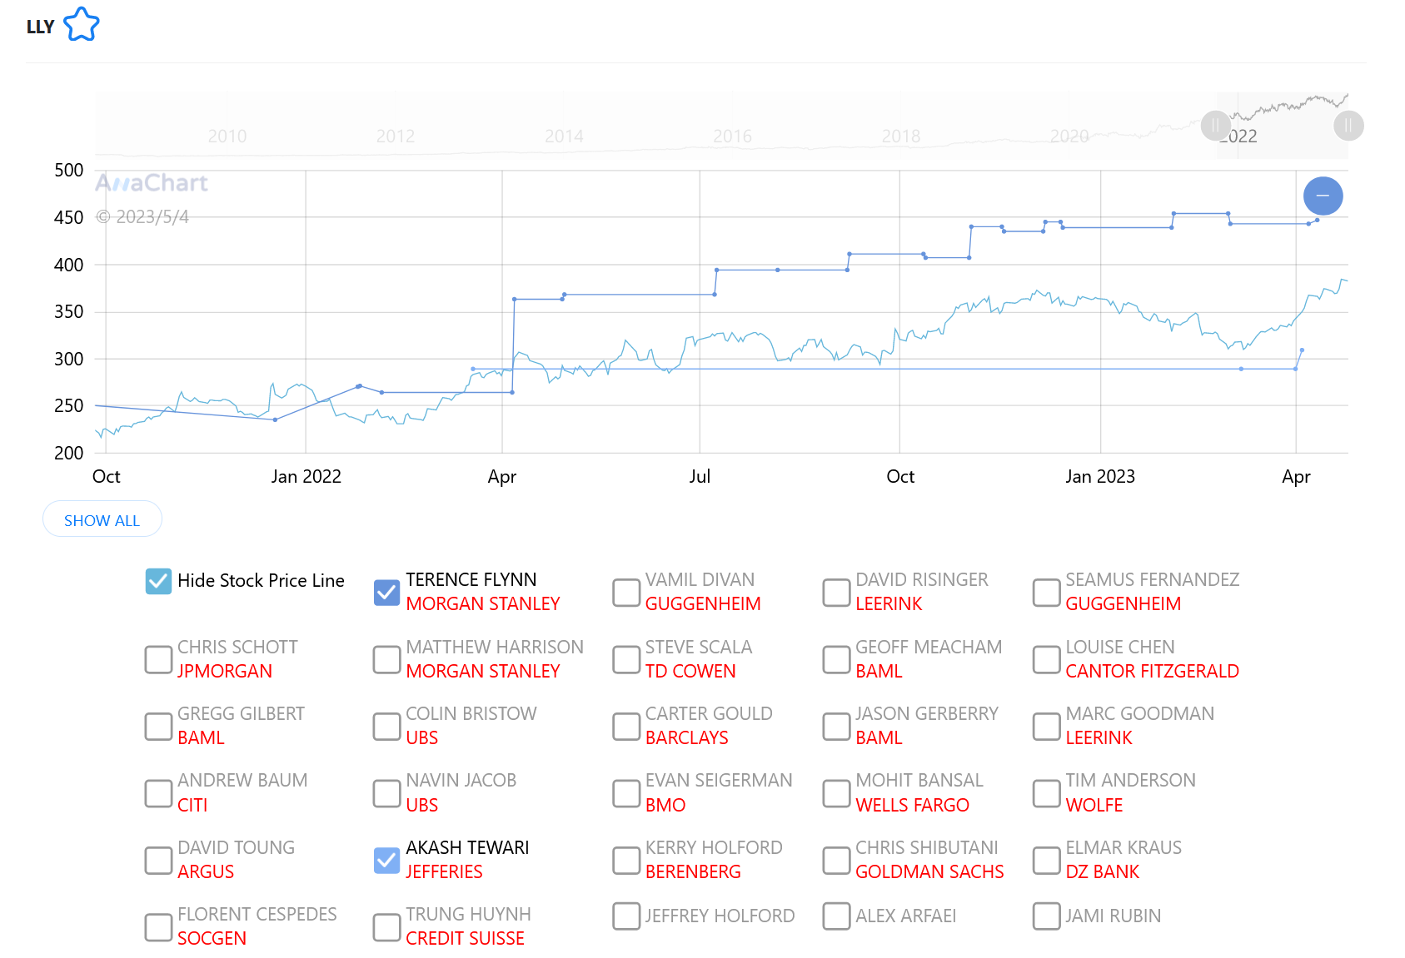Check Geoff Meacham BAML

coord(836,659)
